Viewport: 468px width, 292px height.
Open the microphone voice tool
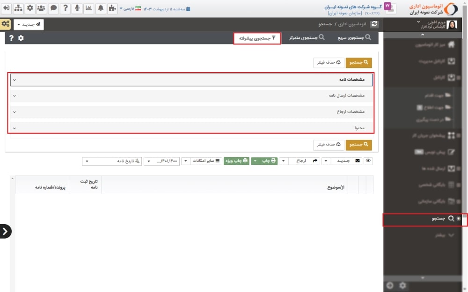click(77, 8)
